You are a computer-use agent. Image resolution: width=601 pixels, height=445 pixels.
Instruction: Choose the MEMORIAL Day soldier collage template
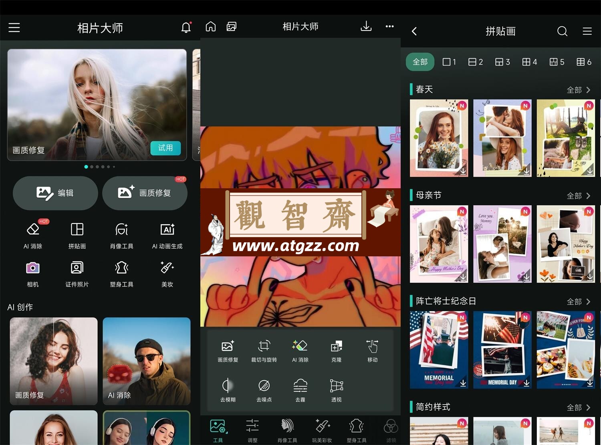pyautogui.click(x=439, y=350)
